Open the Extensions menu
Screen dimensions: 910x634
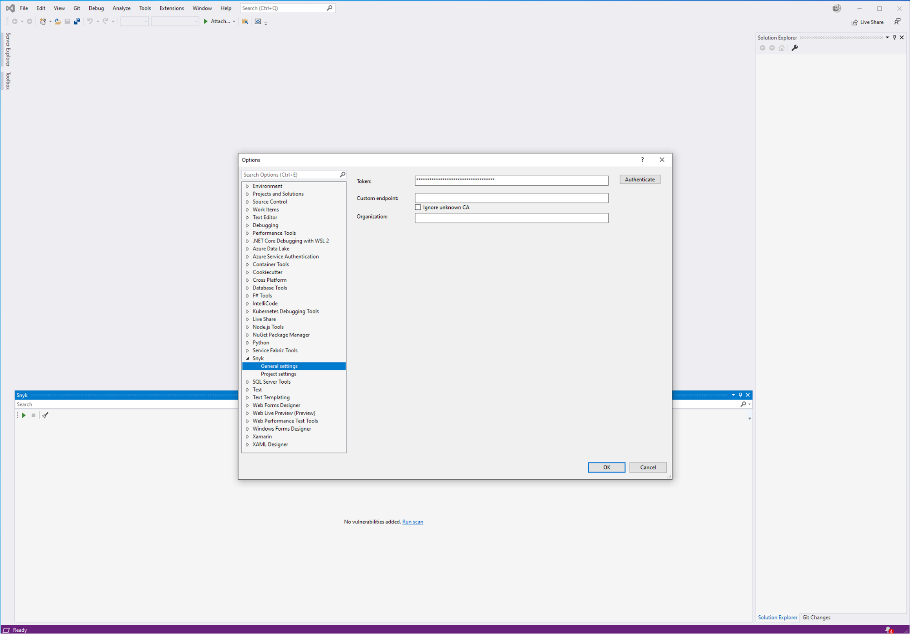[172, 8]
